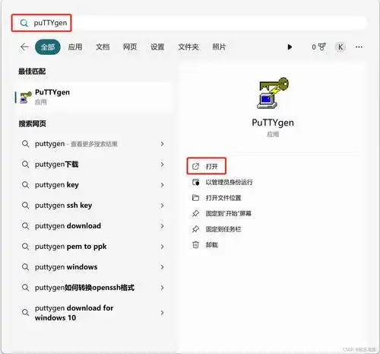Open web suggestion puttygen 查看更多搜索结果

click(93, 144)
